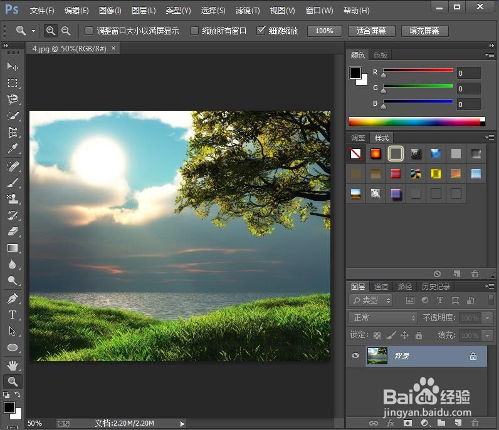Image resolution: width=499 pixels, height=430 pixels.
Task: Select the Hand tool
Action: pyautogui.click(x=13, y=366)
